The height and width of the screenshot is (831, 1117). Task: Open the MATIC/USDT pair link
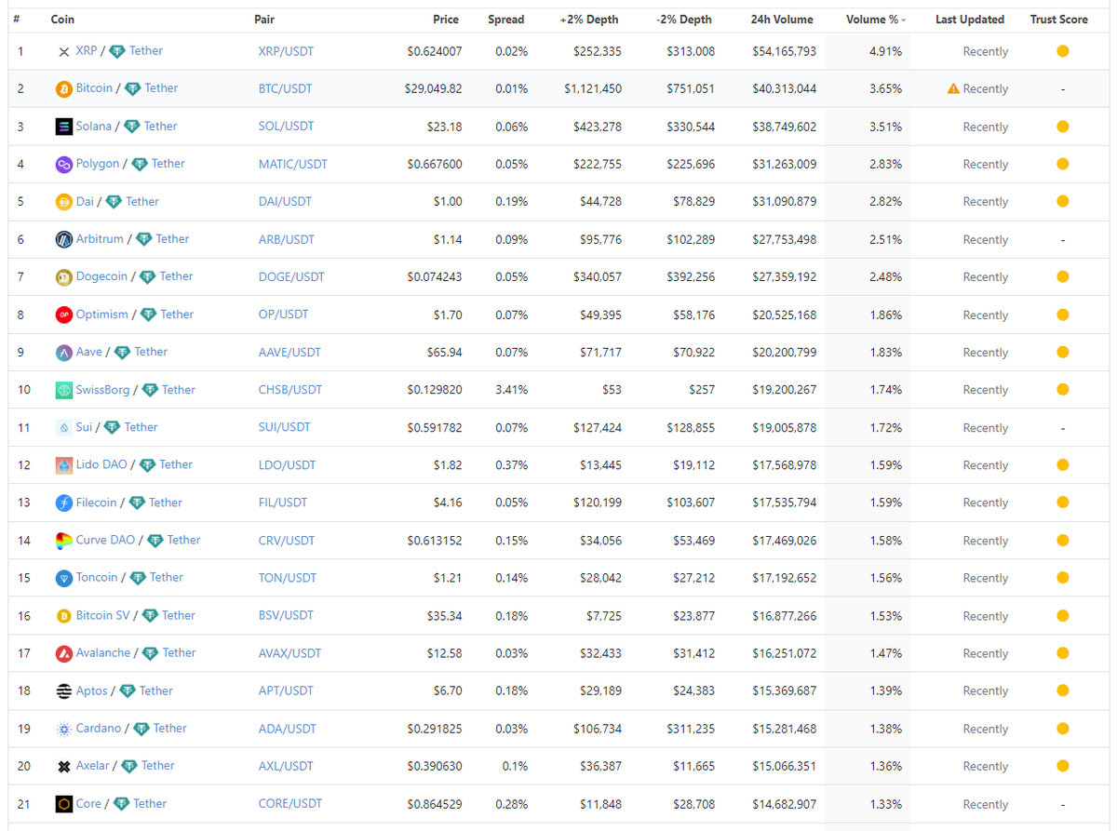[x=293, y=164]
